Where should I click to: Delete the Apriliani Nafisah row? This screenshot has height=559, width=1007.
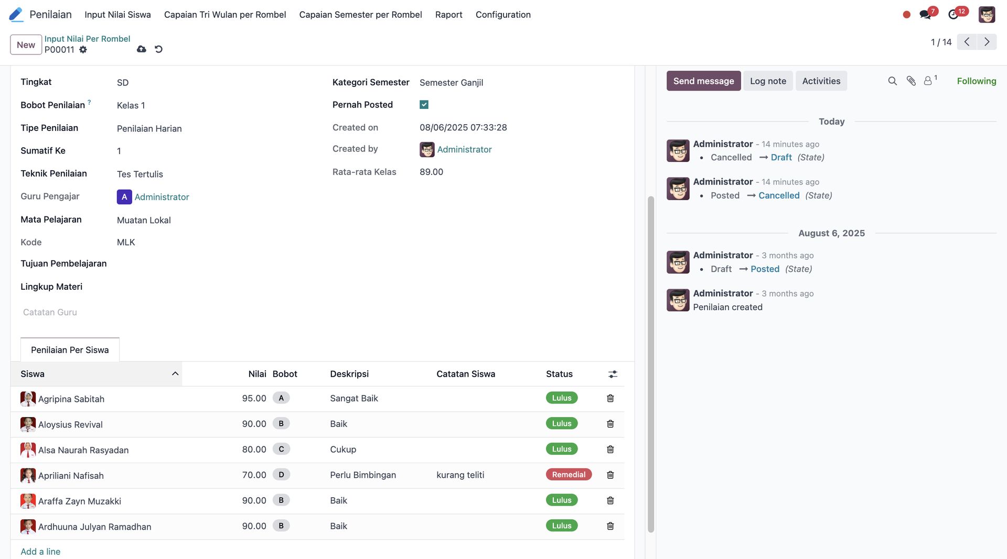point(610,475)
